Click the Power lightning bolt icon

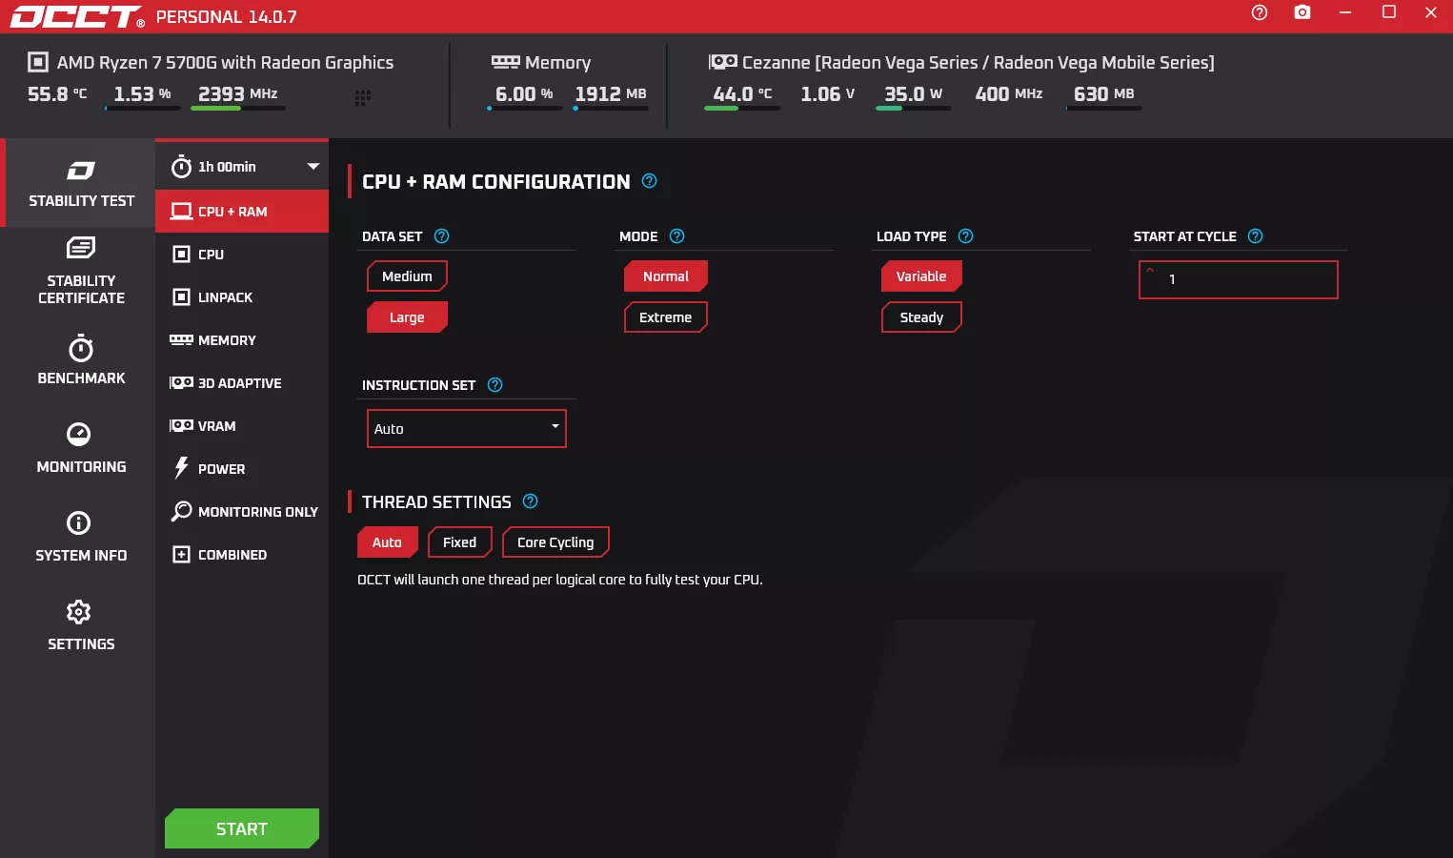pos(181,468)
